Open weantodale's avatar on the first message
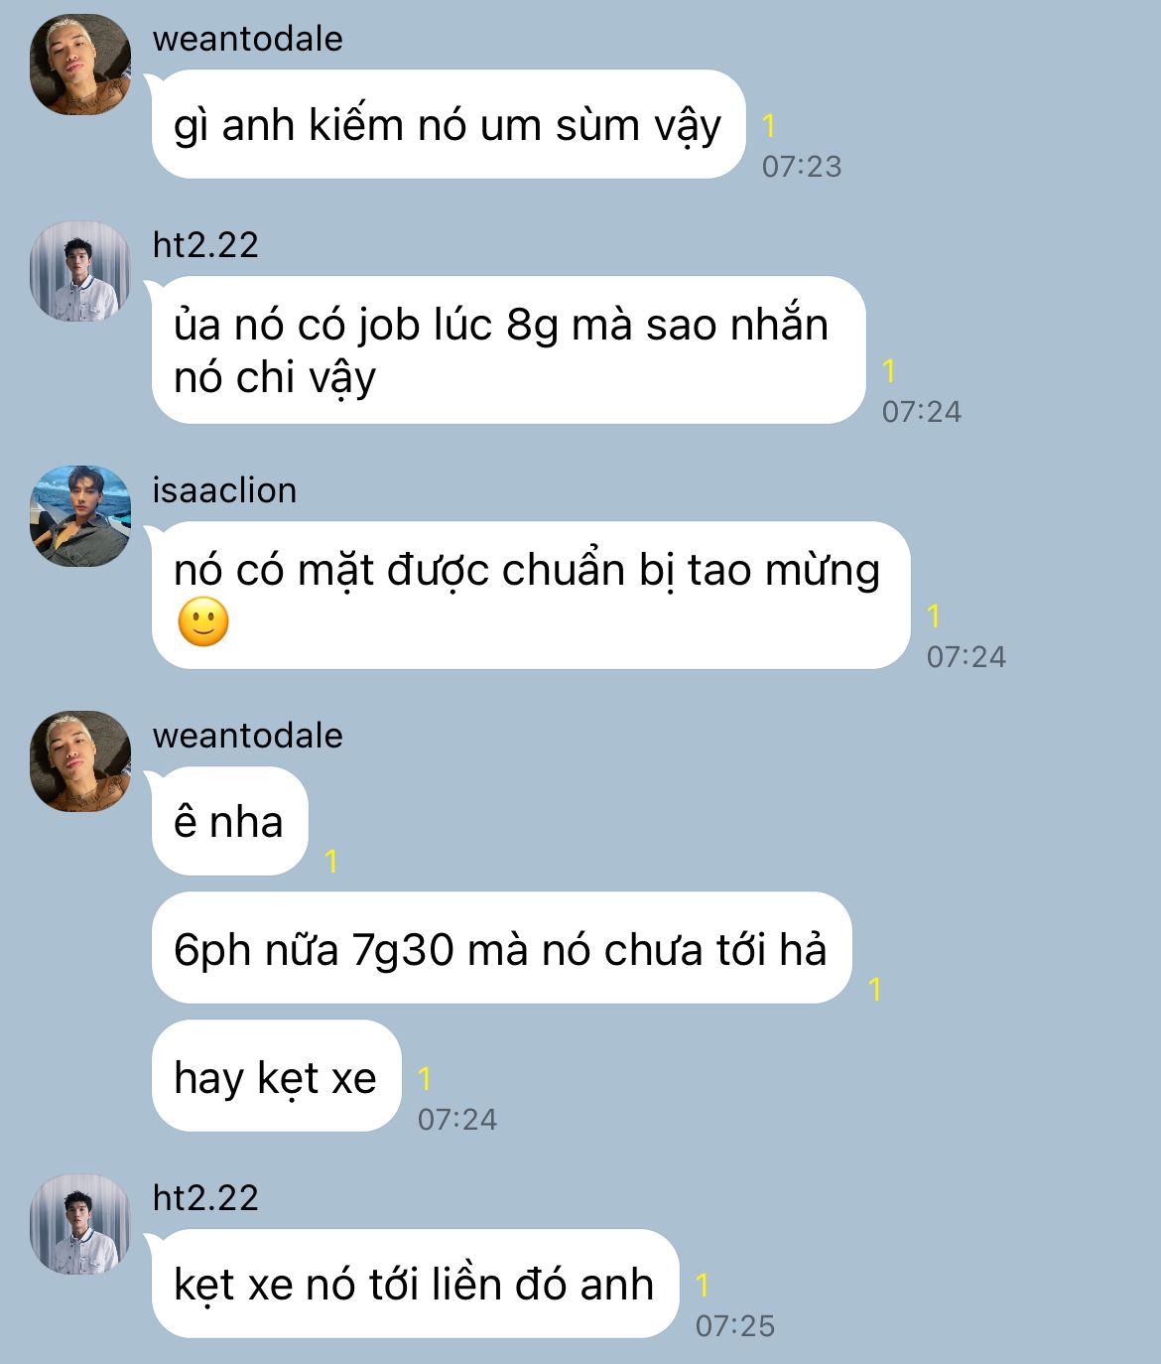 [80, 65]
